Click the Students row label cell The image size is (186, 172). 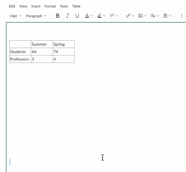[20, 52]
